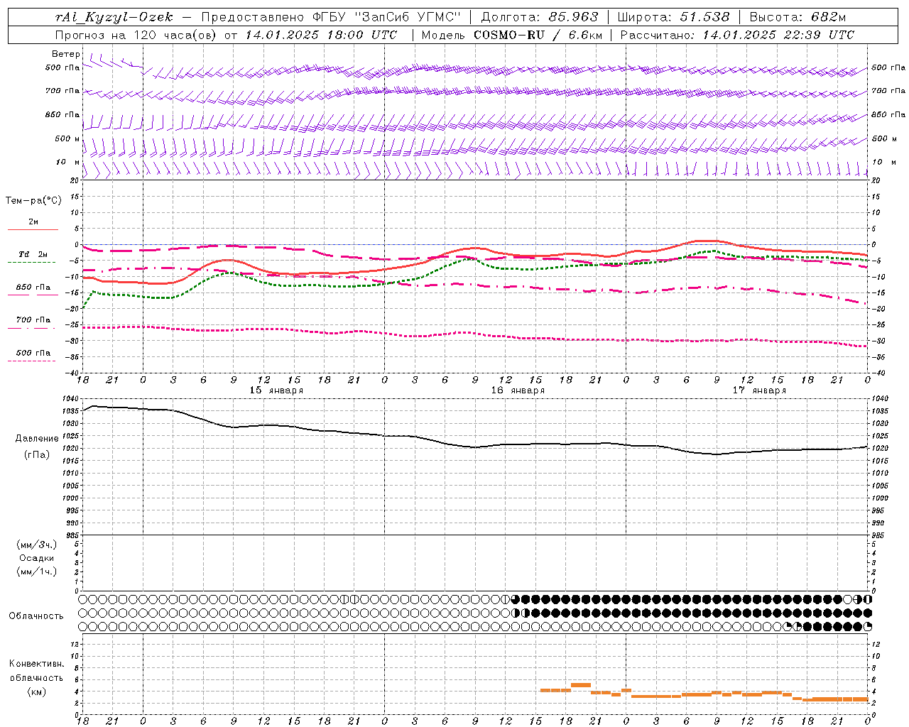Click the black pressure curve line
The height and width of the screenshot is (727, 909).
[x=474, y=447]
